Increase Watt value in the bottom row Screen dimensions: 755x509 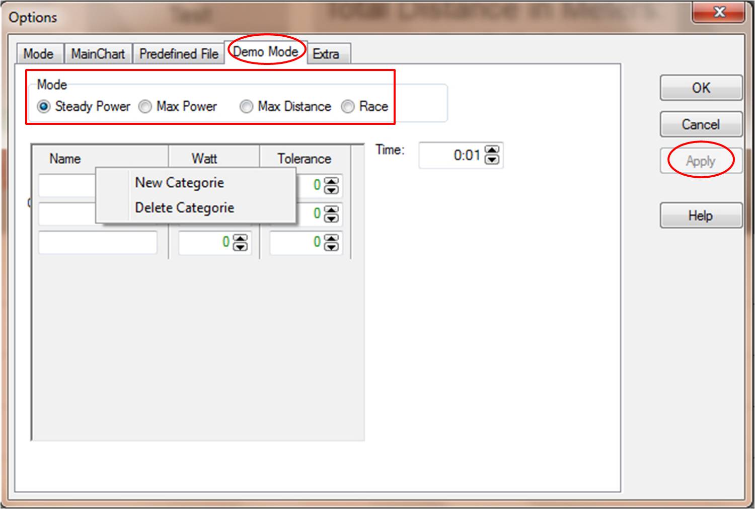click(241, 238)
